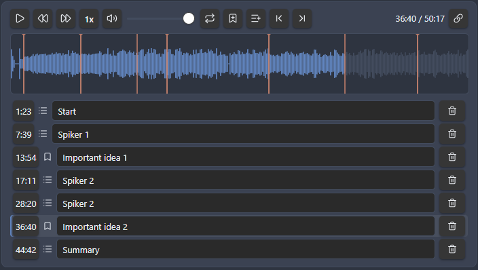Delete the Start marker with its trash icon
This screenshot has height=270, width=478.
pyautogui.click(x=452, y=111)
